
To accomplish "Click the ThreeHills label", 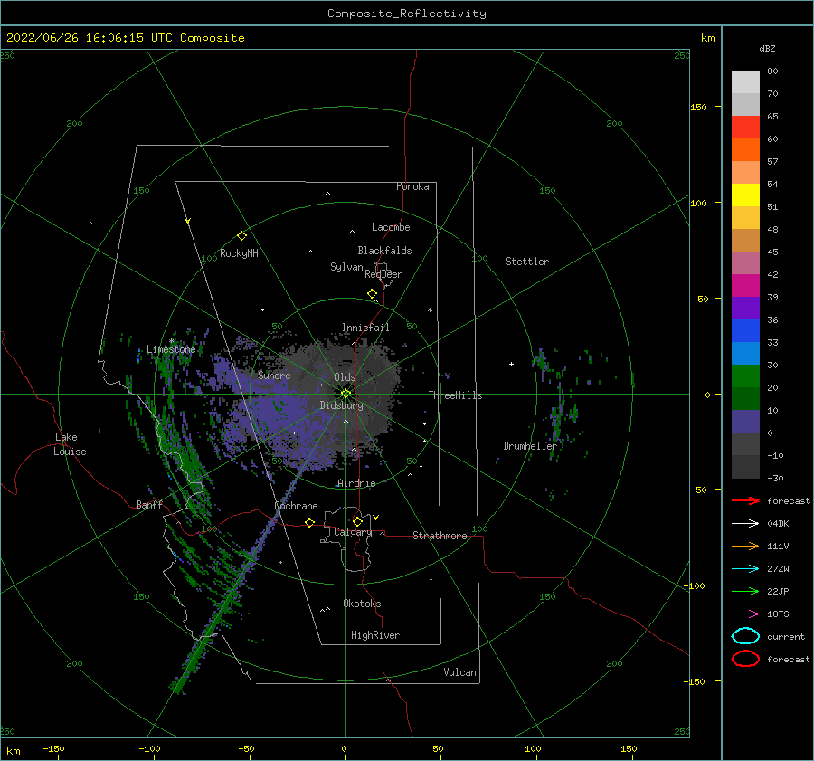I will tap(455, 395).
